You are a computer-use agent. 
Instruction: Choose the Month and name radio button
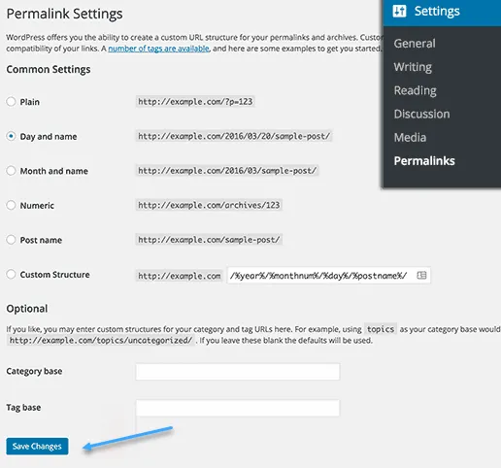coord(11,171)
